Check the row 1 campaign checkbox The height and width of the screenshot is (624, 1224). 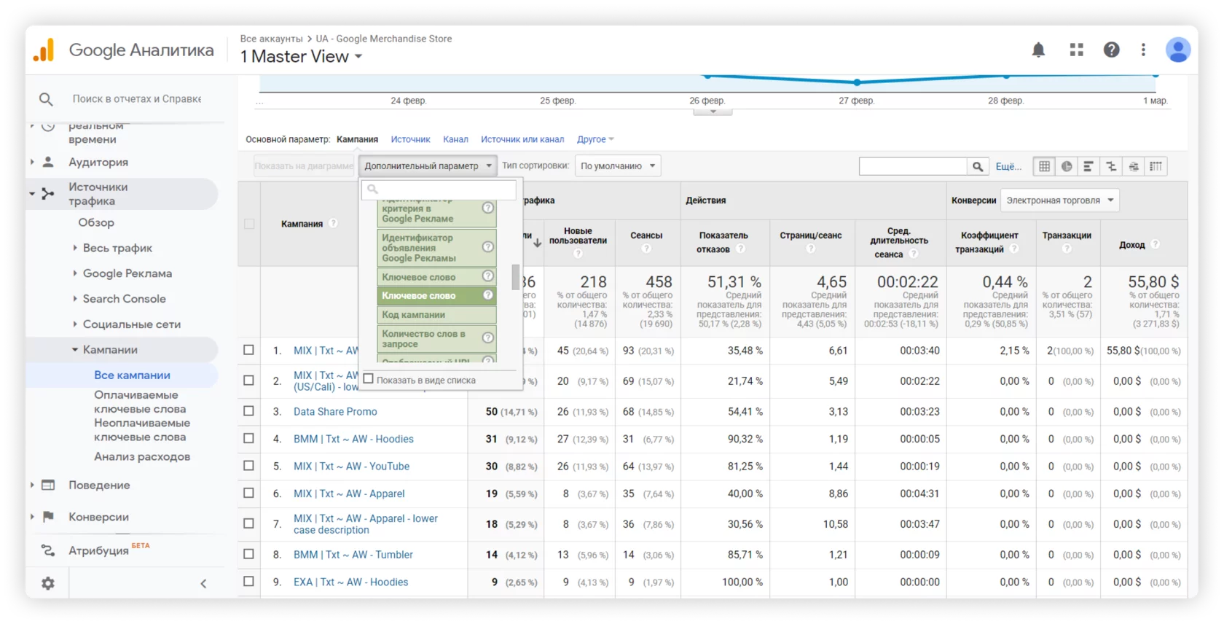click(x=249, y=350)
